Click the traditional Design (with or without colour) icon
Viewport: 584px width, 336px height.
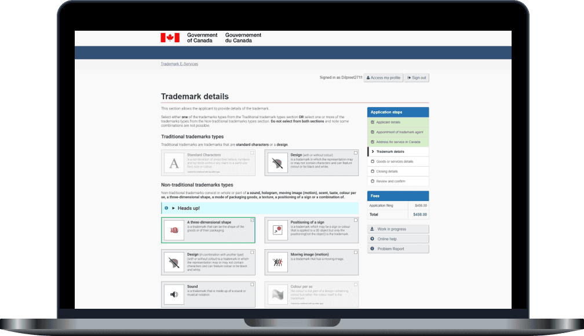(x=278, y=163)
